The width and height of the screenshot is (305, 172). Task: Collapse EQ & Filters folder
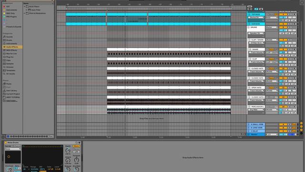point(24,7)
